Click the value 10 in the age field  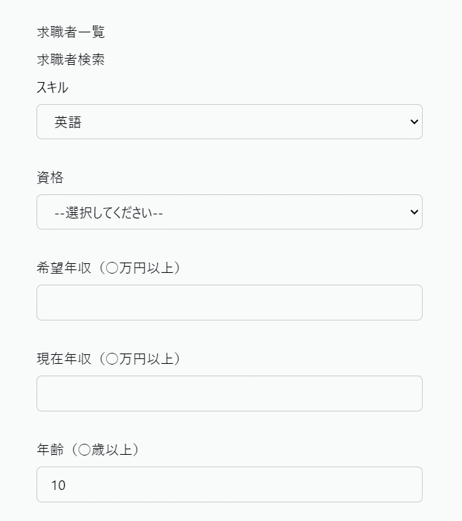(59, 485)
